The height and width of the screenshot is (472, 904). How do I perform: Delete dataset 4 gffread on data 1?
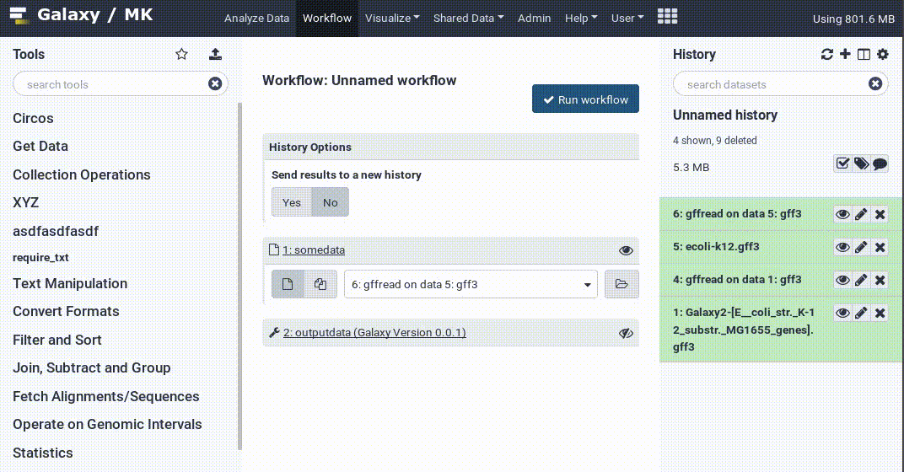pos(880,280)
